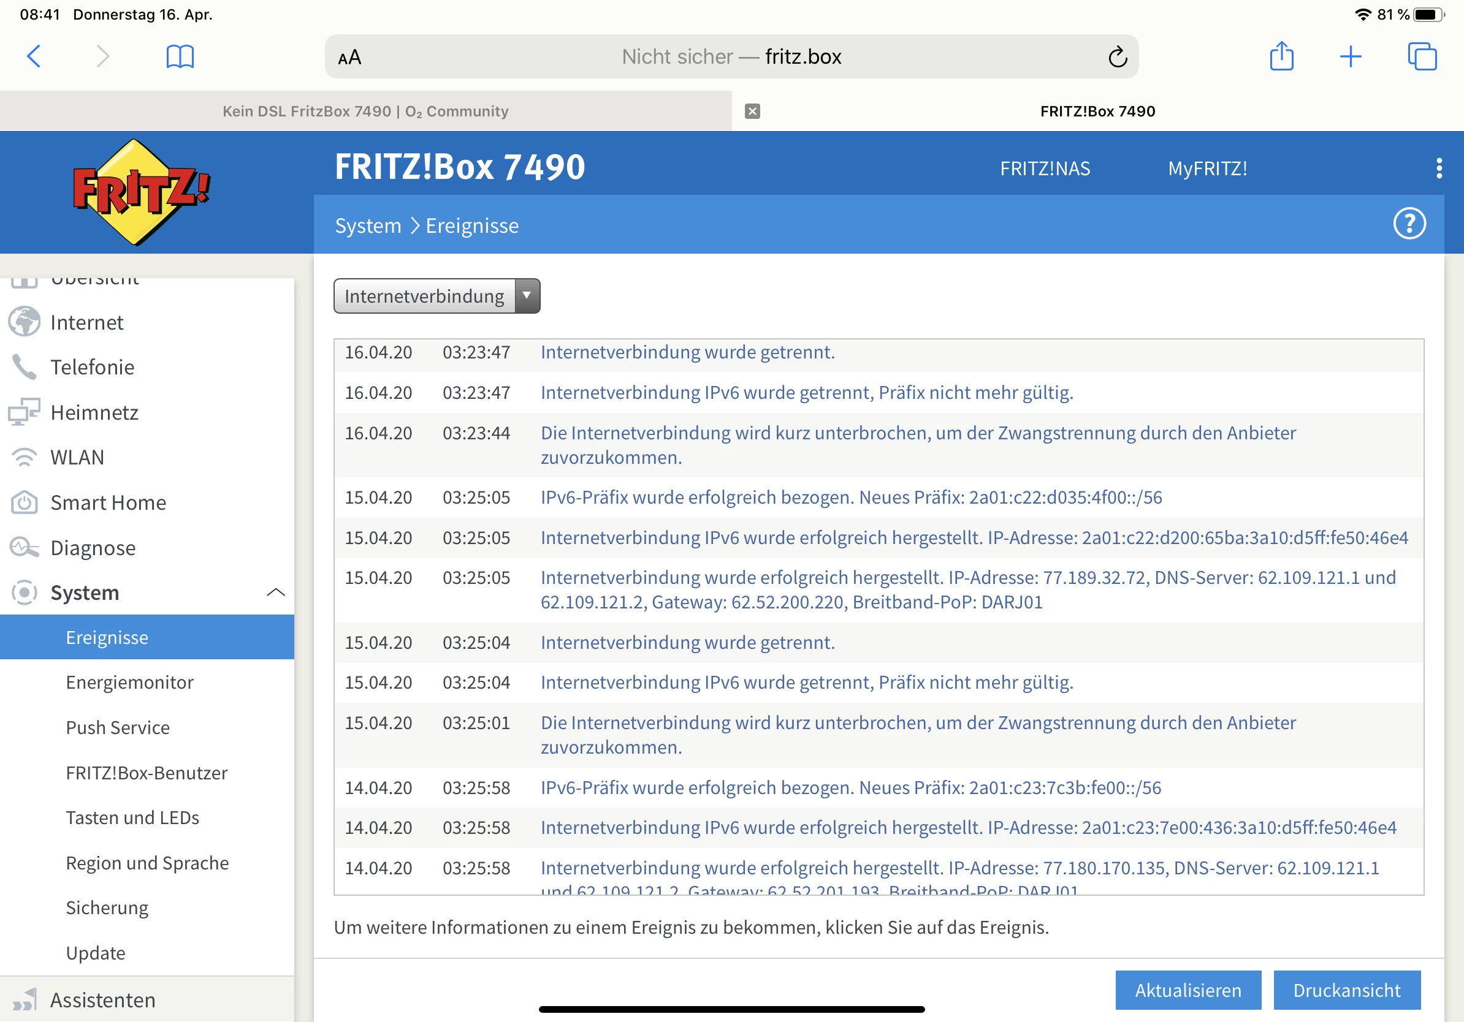
Task: Close the FRITZ!Box 7490 tab
Action: [x=752, y=112]
